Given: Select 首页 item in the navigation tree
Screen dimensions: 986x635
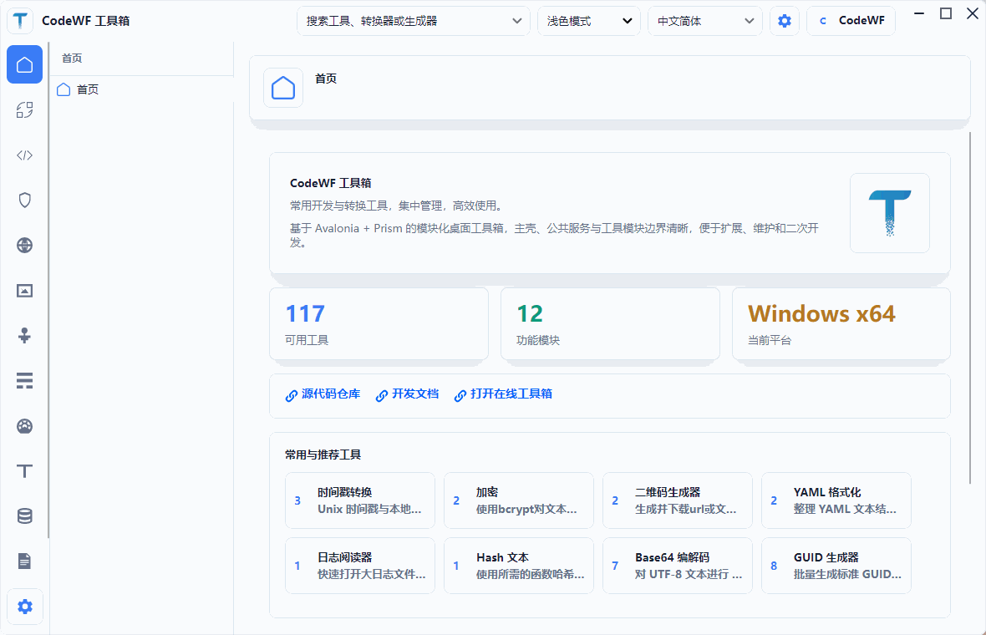Looking at the screenshot, I should pyautogui.click(x=141, y=89).
